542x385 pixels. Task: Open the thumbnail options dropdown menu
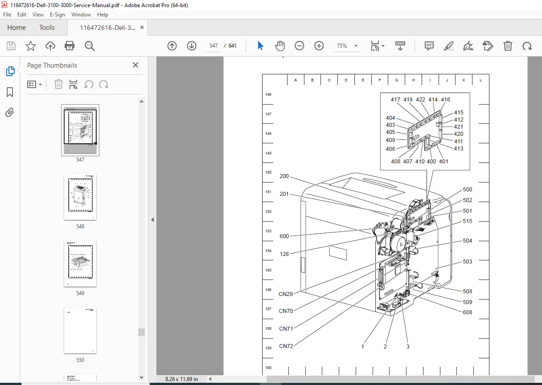pos(34,84)
